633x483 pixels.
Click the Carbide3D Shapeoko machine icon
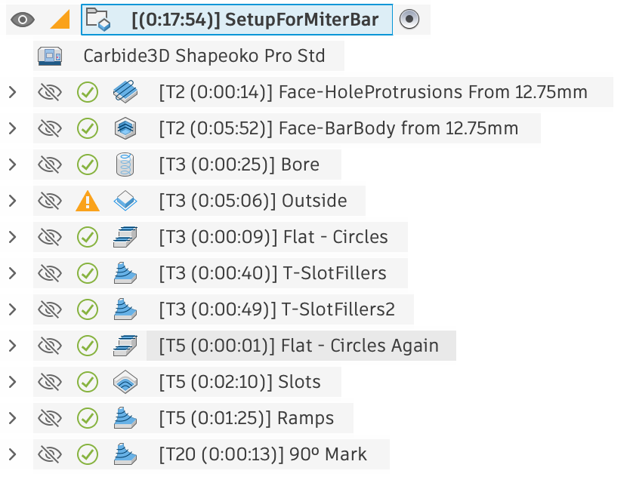(x=50, y=56)
